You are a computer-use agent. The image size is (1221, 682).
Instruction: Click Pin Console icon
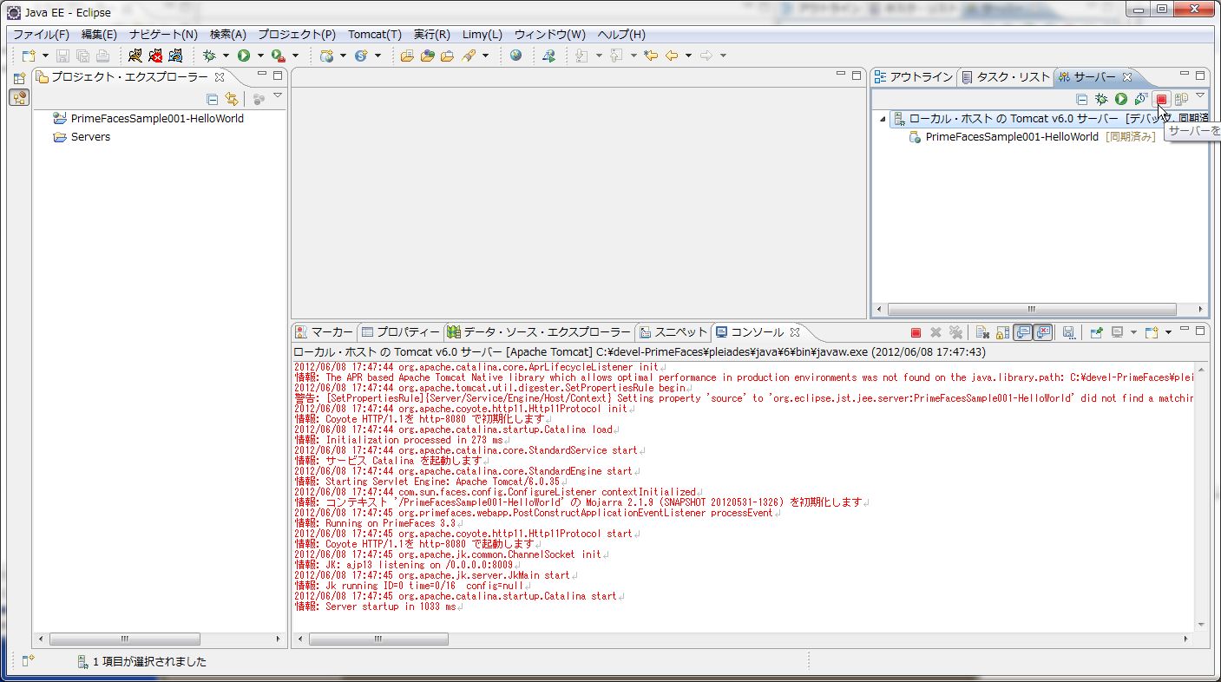pyautogui.click(x=1096, y=332)
